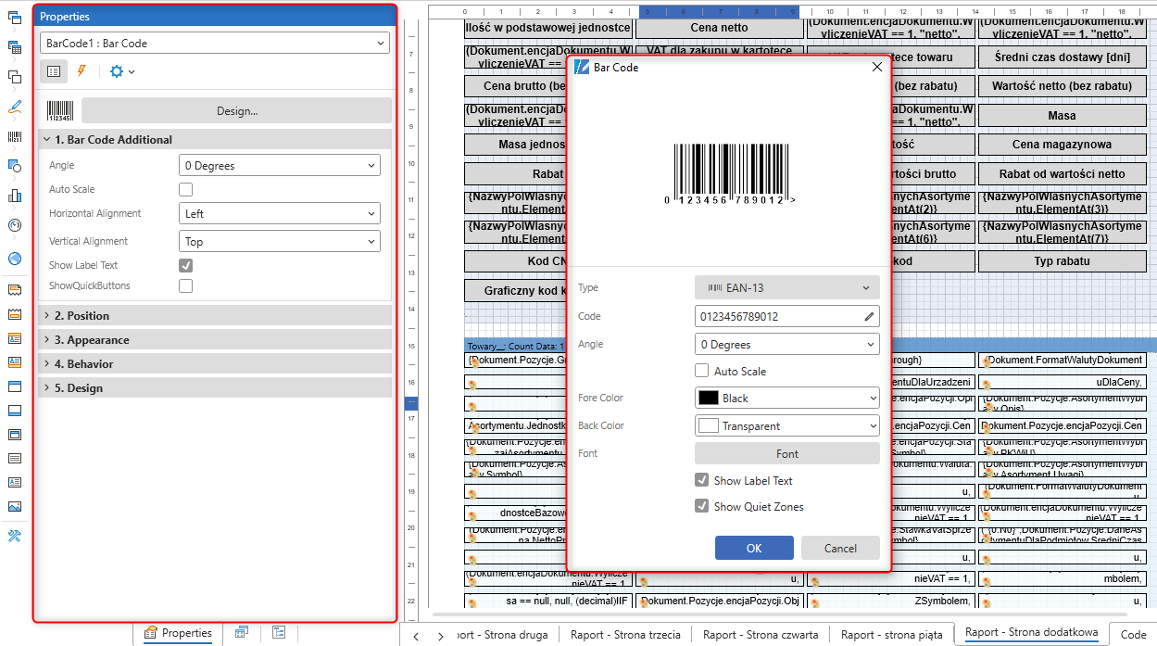Open the Fore Color dropdown
Image resolution: width=1157 pixels, height=646 pixels.
[x=787, y=398]
